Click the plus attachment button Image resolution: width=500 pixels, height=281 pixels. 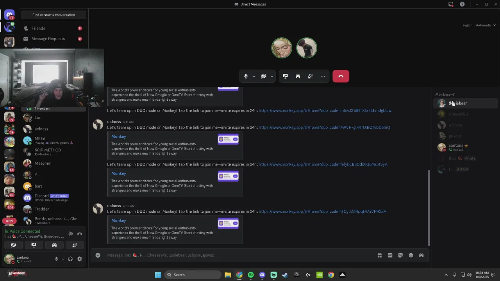98,255
